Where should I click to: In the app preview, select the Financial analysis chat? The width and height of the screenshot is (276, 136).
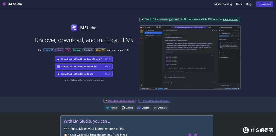(x=153, y=38)
